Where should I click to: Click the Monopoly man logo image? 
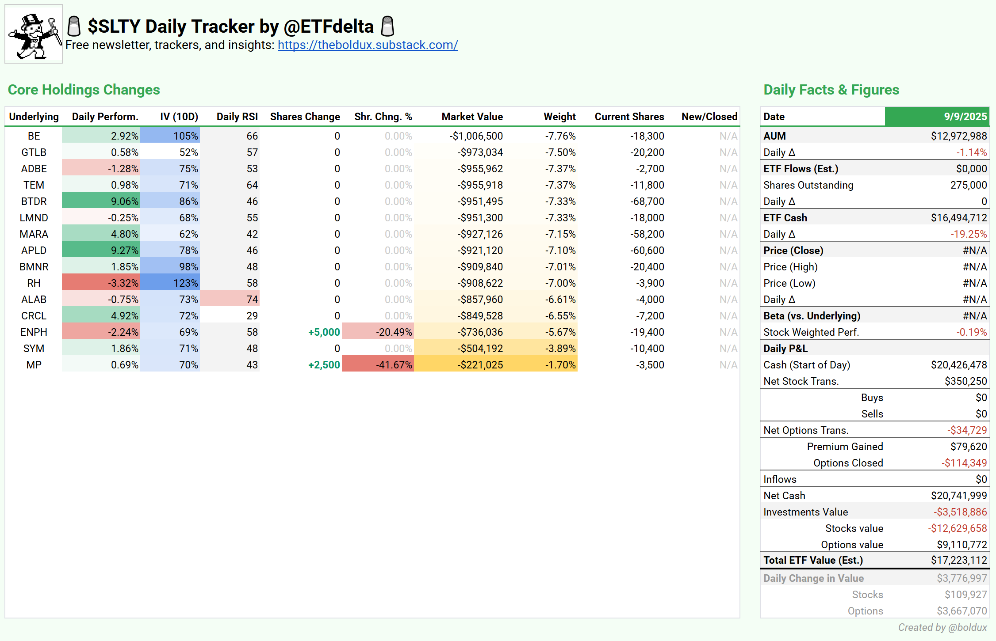(34, 34)
